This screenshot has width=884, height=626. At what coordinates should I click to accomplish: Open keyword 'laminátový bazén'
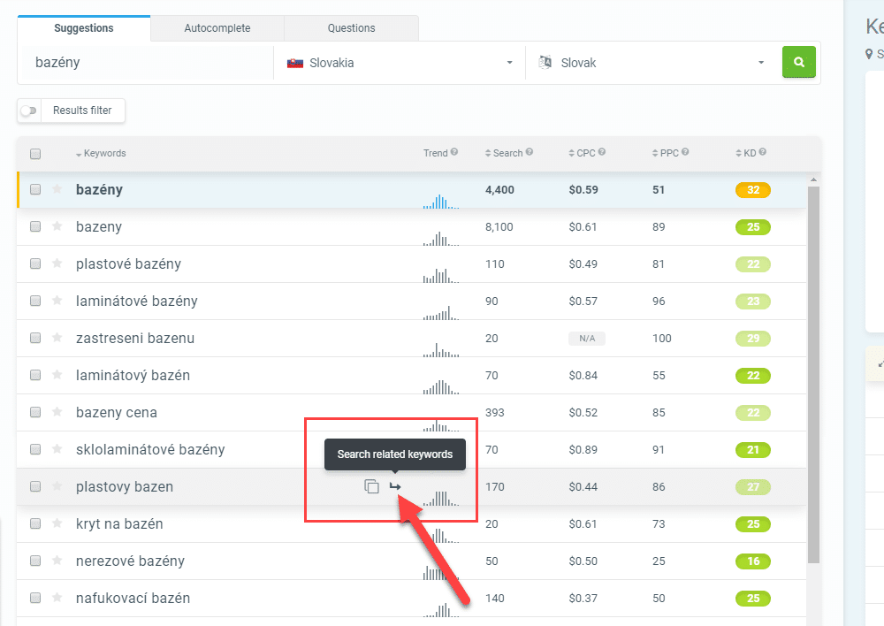click(x=133, y=376)
